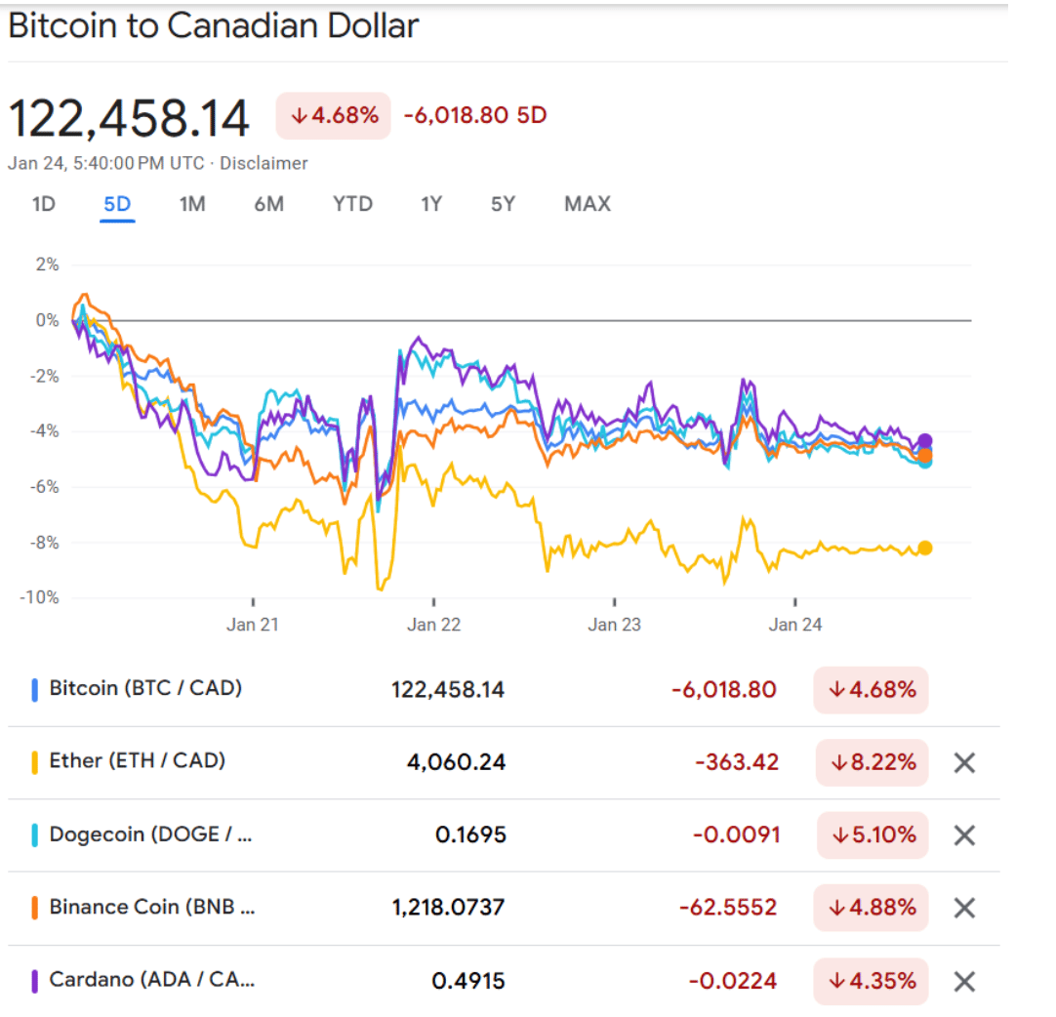This screenshot has height=1017, width=1056.
Task: Remove Cardano comparison with X icon
Action: point(964,981)
